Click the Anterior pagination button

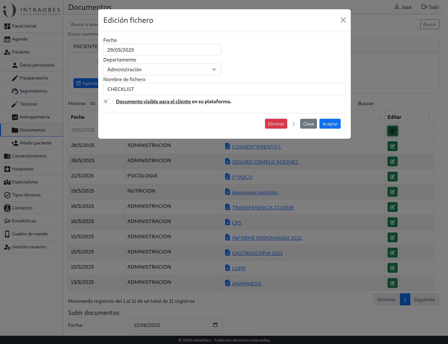point(386,300)
